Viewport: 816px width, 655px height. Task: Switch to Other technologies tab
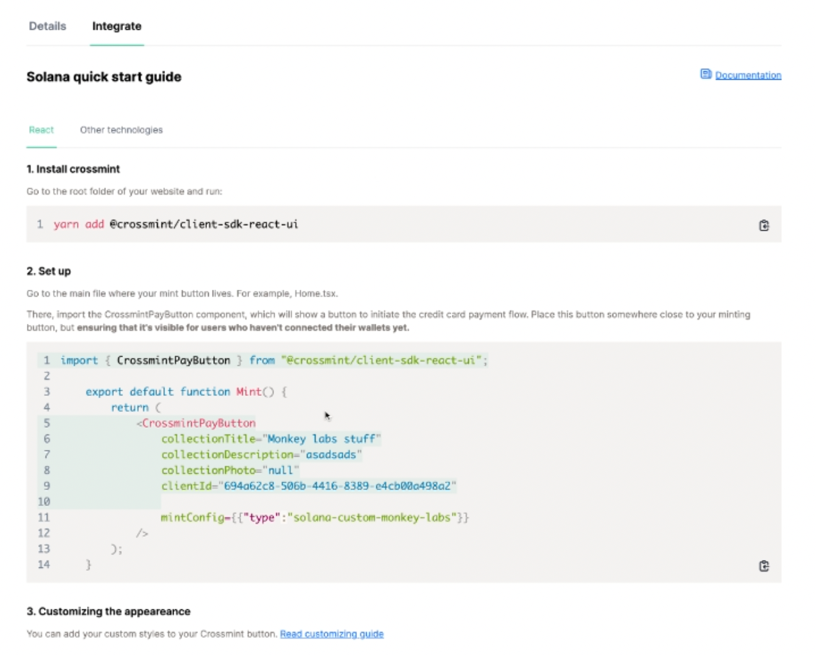coord(121,130)
